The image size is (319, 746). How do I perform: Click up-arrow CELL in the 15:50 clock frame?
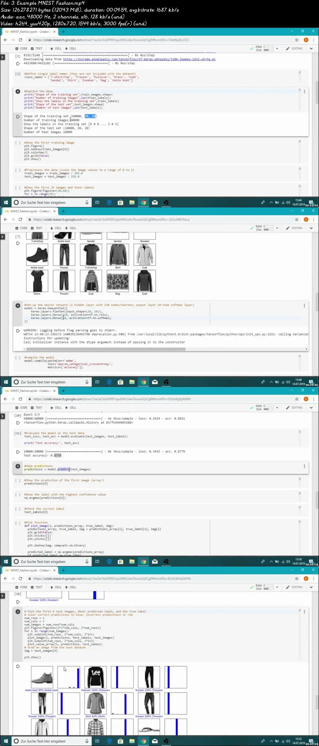pos(56,408)
